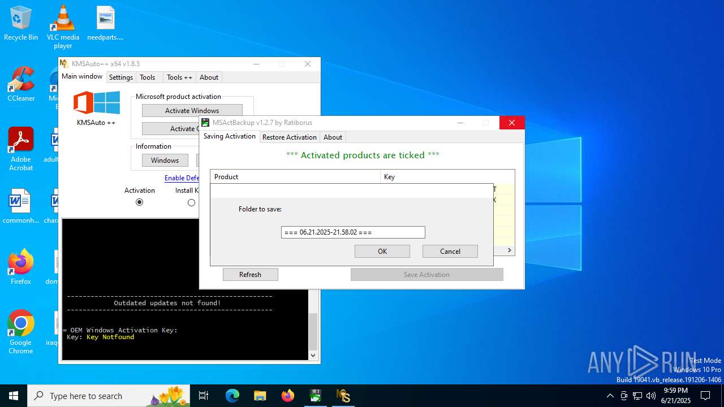Show hidden system tray icons

click(610, 396)
